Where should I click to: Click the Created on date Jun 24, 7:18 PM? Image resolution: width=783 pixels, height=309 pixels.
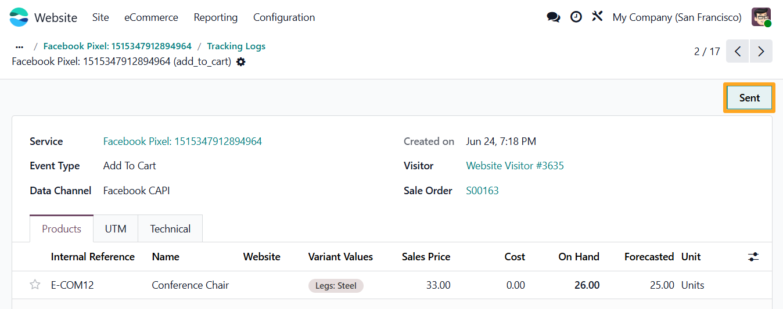tap(501, 141)
